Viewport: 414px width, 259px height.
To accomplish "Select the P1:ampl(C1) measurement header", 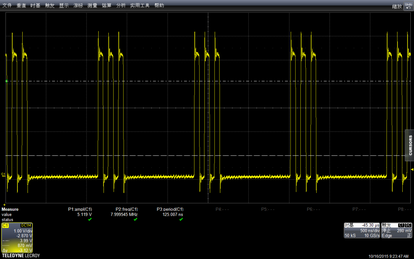I will pyautogui.click(x=80, y=209).
